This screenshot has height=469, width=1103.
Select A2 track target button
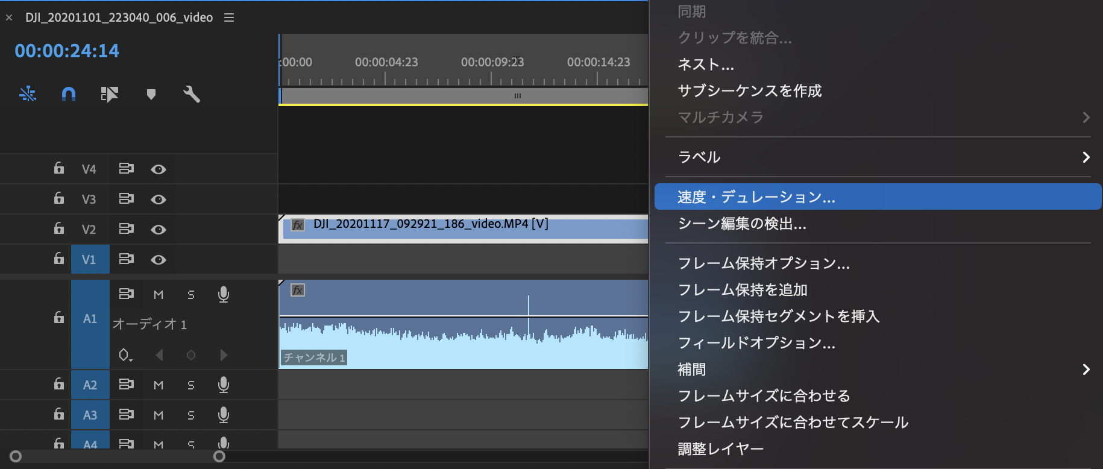[90, 385]
